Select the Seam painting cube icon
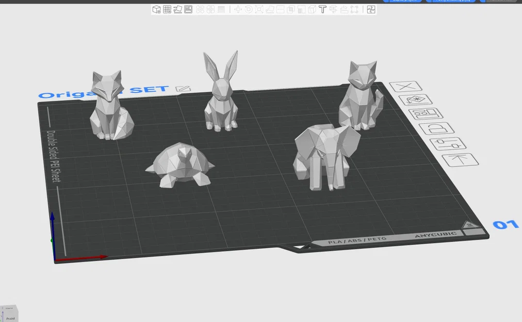This screenshot has height=322, width=522. point(312,9)
